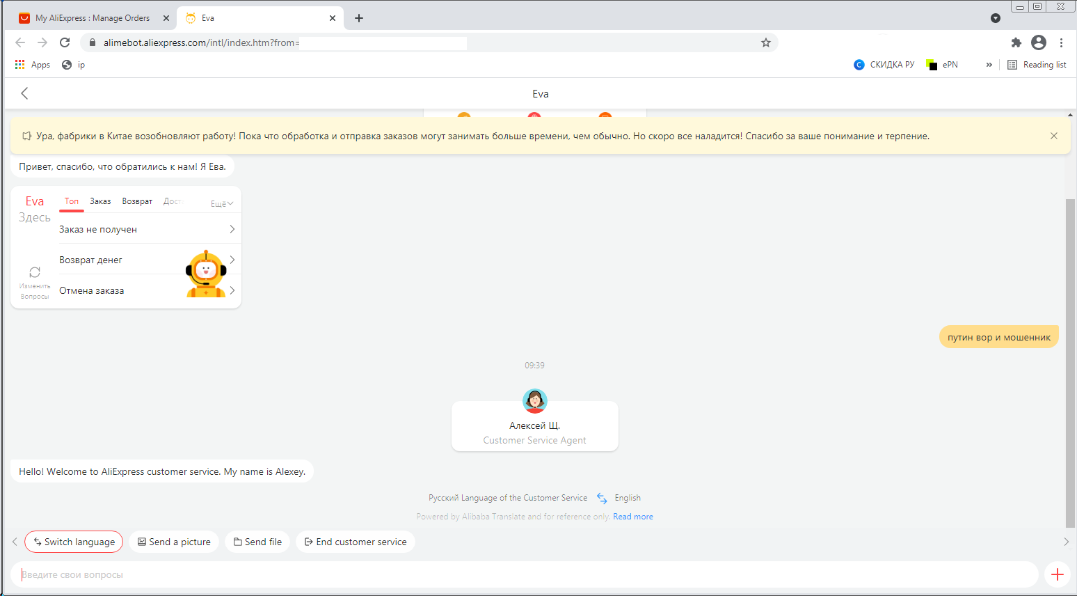This screenshot has width=1077, height=596.
Task: Click the language swap arrows icon
Action: tap(602, 498)
